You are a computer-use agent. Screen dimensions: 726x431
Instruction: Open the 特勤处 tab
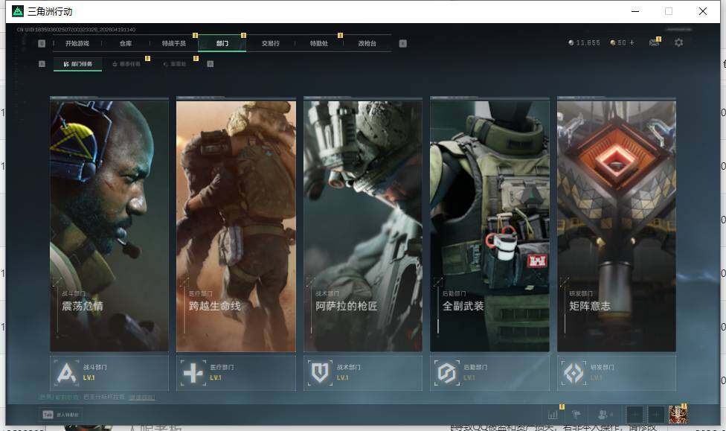pos(318,43)
